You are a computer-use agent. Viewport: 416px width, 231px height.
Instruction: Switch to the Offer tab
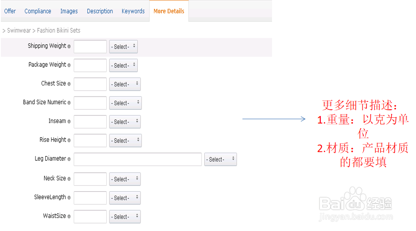10,11
